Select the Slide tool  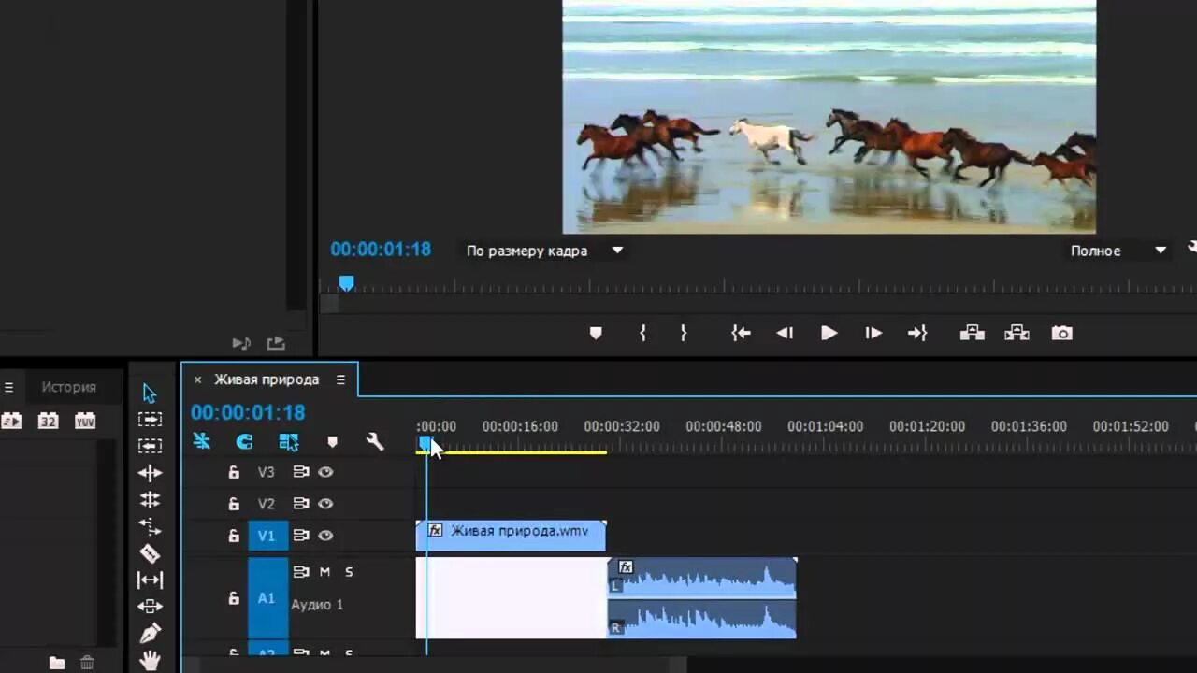(150, 607)
